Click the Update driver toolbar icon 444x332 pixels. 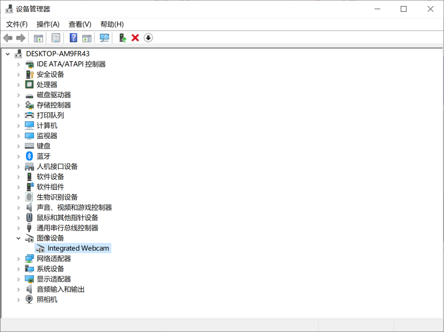pos(122,38)
